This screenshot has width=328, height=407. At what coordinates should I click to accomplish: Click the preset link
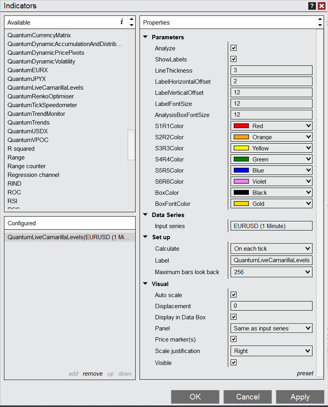coord(305,373)
